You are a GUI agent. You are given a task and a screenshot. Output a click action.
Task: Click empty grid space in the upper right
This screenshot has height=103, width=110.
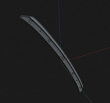[x=87, y=18]
